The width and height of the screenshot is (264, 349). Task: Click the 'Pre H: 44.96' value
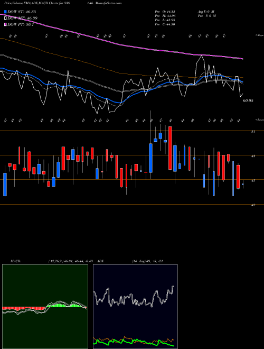click(165, 16)
